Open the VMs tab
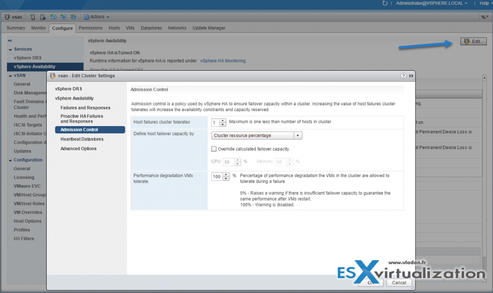Screen dimensions: 493x293 pyautogui.click(x=130, y=28)
